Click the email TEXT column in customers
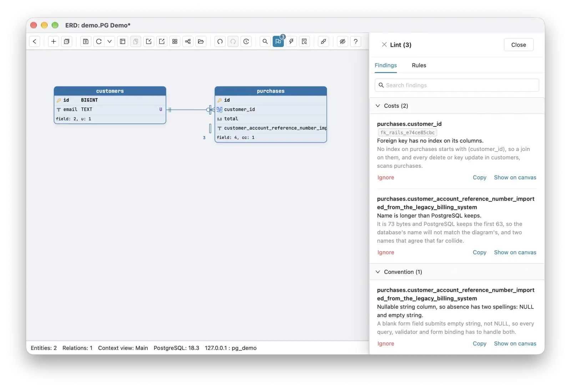This screenshot has height=389, width=571. (x=110, y=110)
